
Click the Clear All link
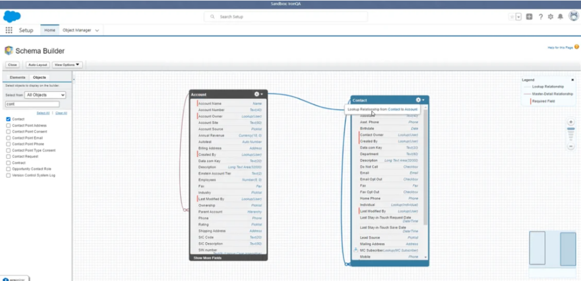[61, 113]
